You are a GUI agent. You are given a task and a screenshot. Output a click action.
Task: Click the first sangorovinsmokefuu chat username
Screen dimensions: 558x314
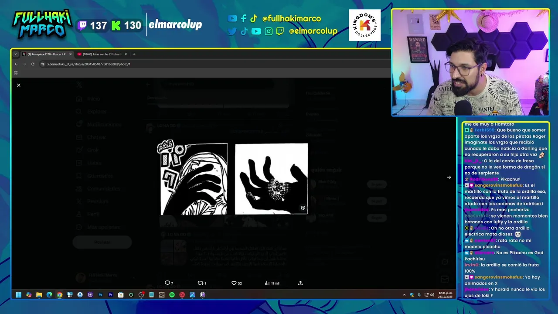point(498,185)
